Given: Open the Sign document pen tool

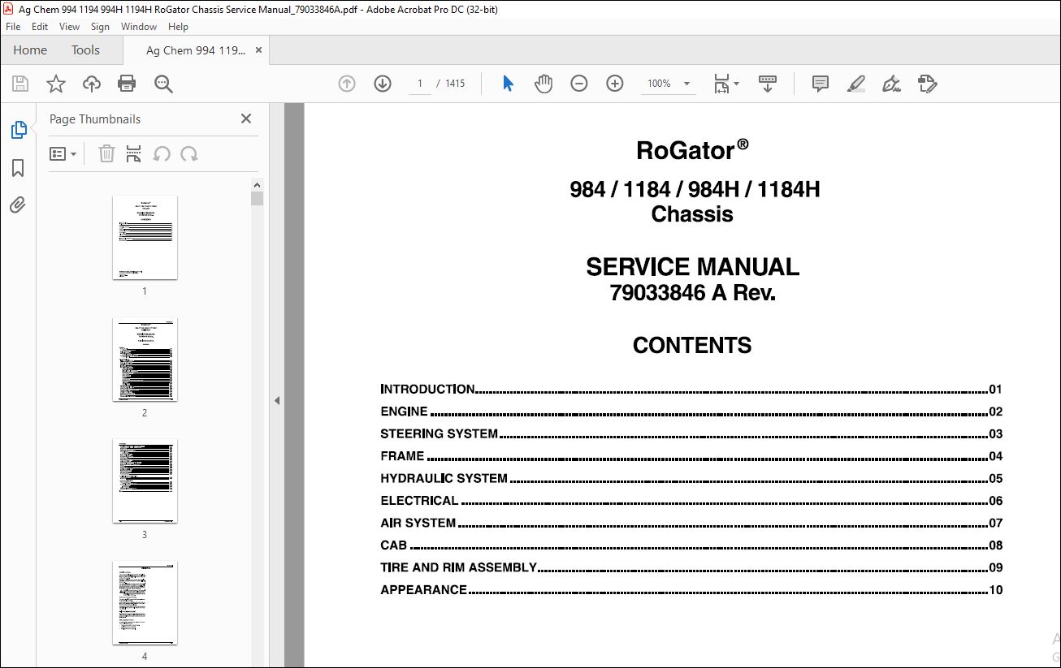Looking at the screenshot, I should click(891, 84).
